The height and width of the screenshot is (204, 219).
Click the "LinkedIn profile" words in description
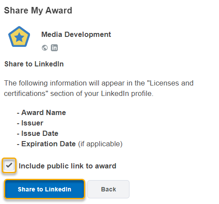pyautogui.click(x=126, y=93)
